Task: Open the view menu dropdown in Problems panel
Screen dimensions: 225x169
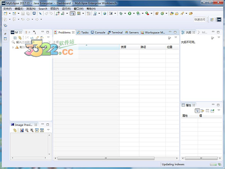Action: pyautogui.click(x=175, y=38)
